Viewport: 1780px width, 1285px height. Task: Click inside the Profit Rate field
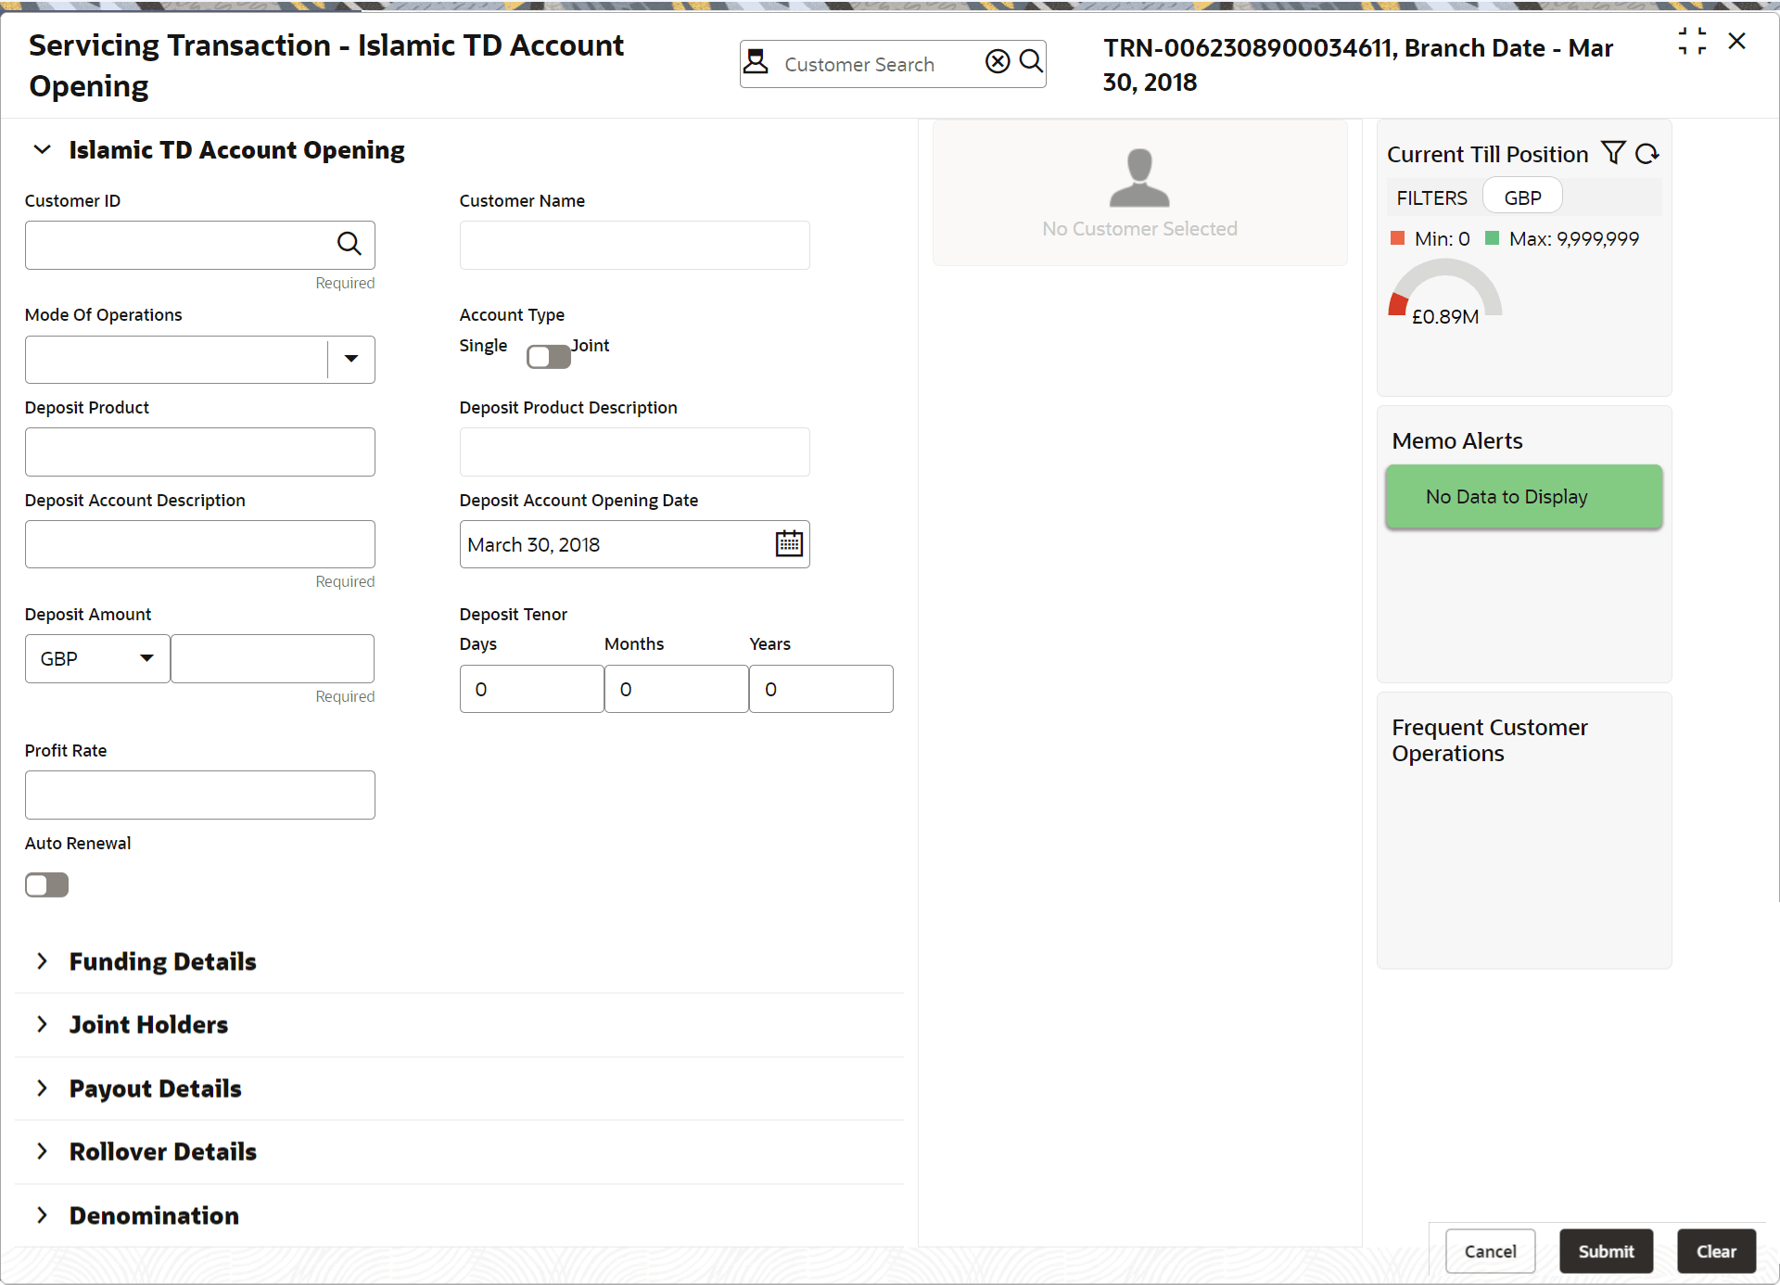[x=199, y=795]
